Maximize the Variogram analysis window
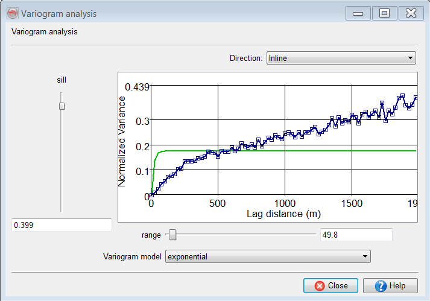Image resolution: width=430 pixels, height=301 pixels. tap(384, 13)
